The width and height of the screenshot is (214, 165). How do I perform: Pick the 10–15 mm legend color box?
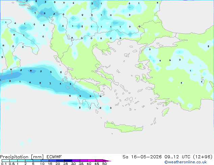click(45, 161)
